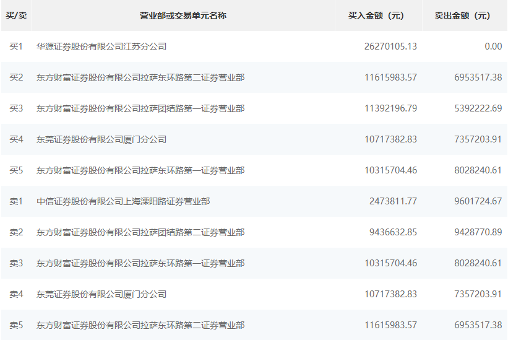
Task: Click sell amount 5392222.69
Action: click(478, 108)
